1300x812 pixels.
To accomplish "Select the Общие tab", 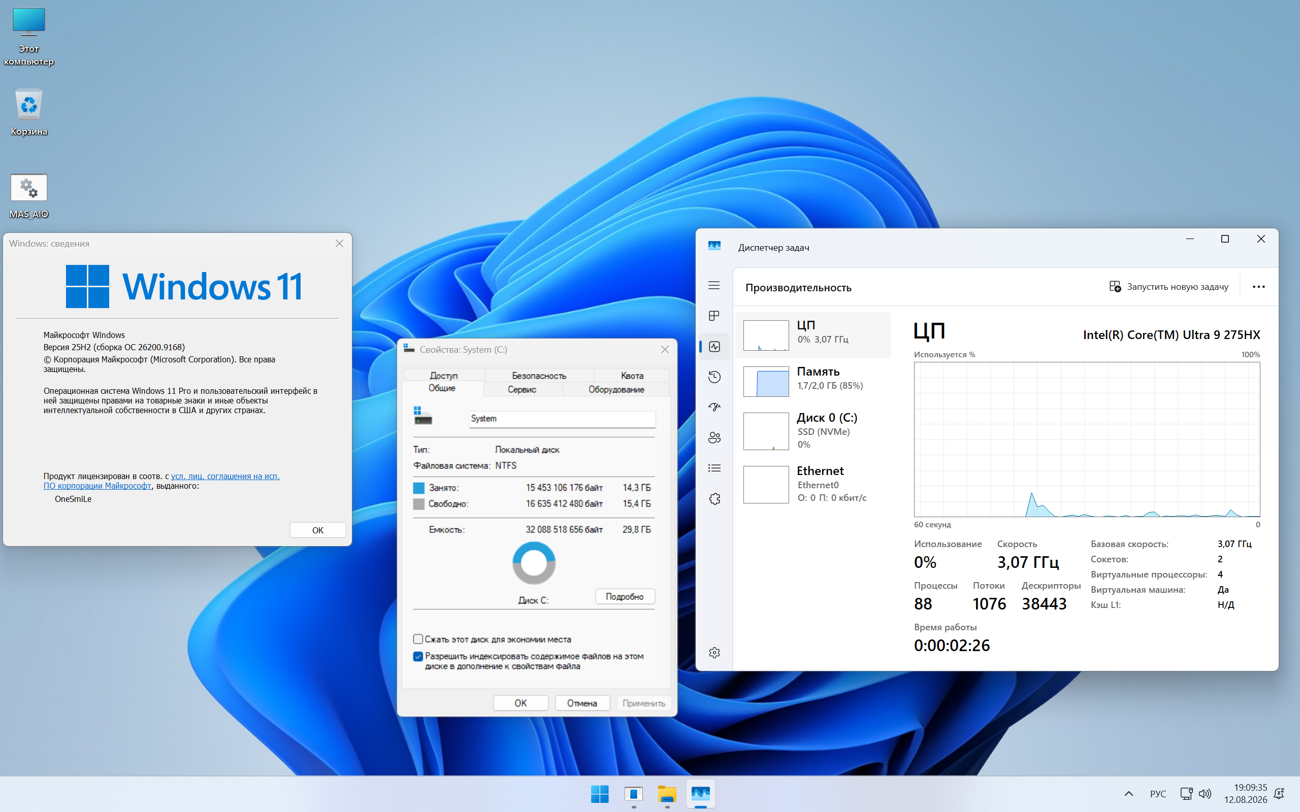I will point(442,388).
